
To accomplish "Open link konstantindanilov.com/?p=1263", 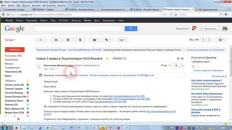I will (x=132, y=99).
